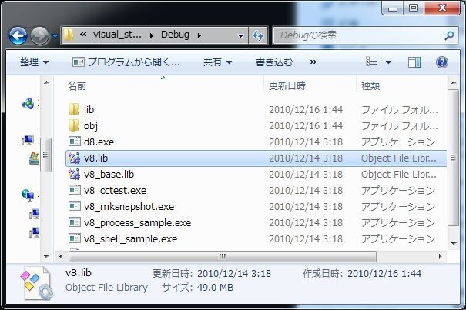Sort by the 更新日時 column header
Viewport: 466px width, 310px height.
click(287, 86)
